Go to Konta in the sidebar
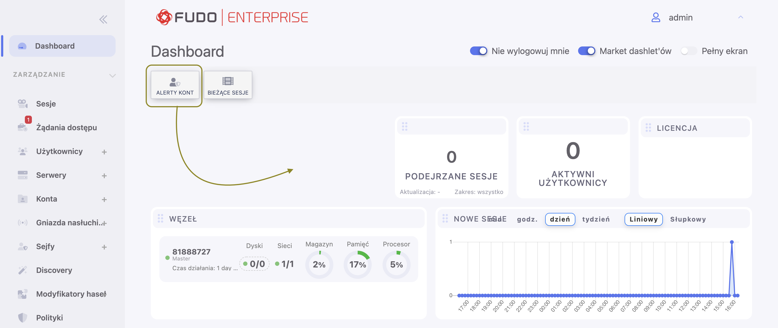 [x=46, y=199]
